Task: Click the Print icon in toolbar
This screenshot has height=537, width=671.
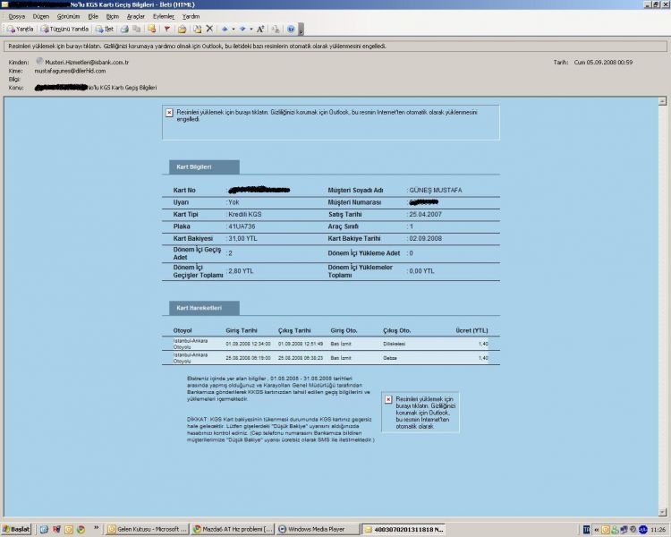Action: pos(124,30)
